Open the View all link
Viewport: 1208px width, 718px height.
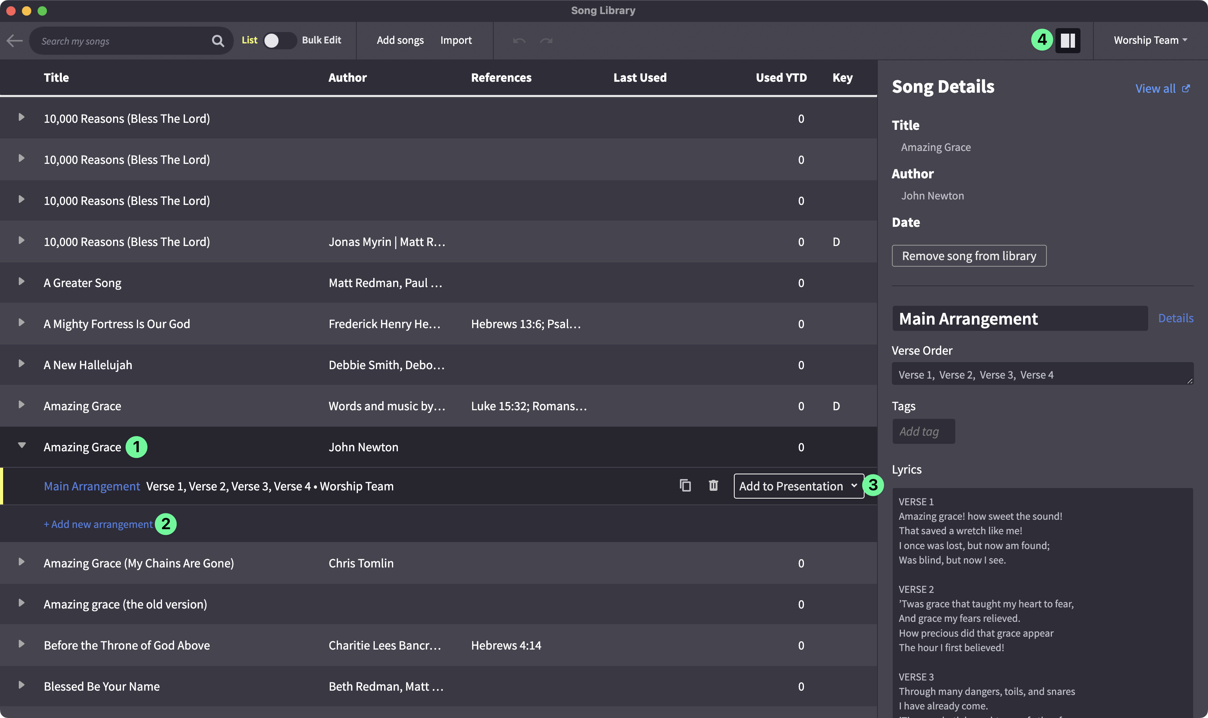1155,88
